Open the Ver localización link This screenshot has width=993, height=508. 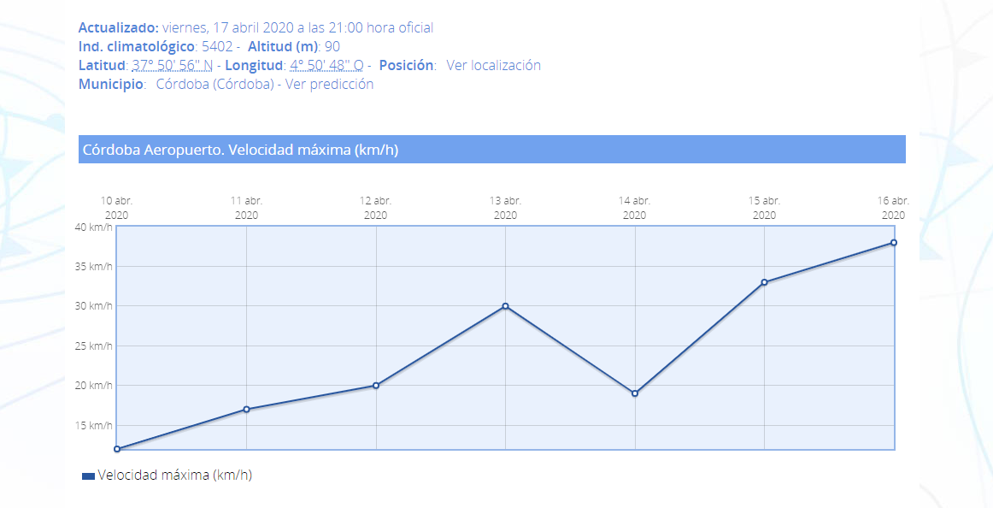(x=493, y=65)
